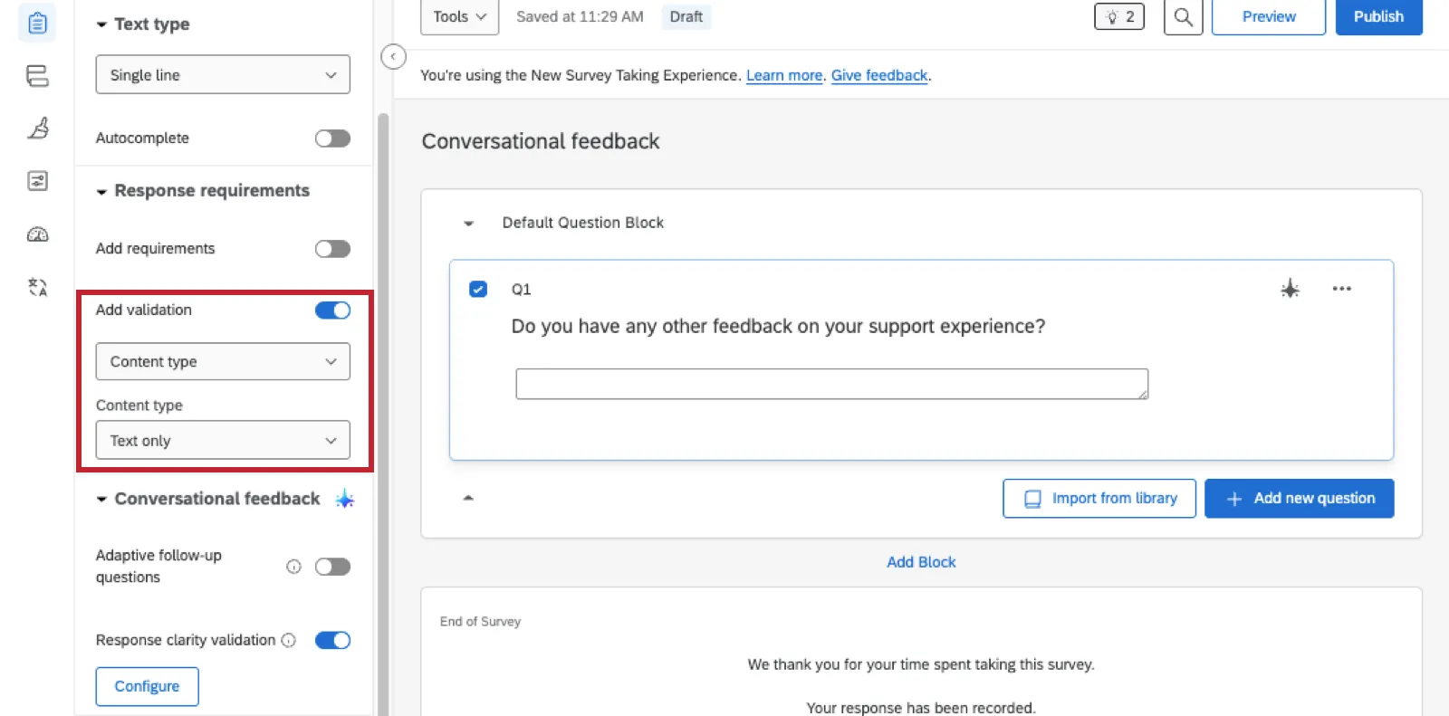
Task: Enable the Add requirements switch
Action: [x=332, y=249]
